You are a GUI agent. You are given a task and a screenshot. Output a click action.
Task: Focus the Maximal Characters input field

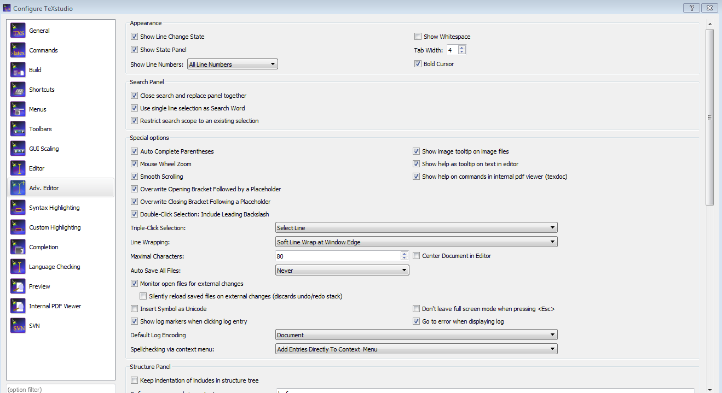click(338, 256)
